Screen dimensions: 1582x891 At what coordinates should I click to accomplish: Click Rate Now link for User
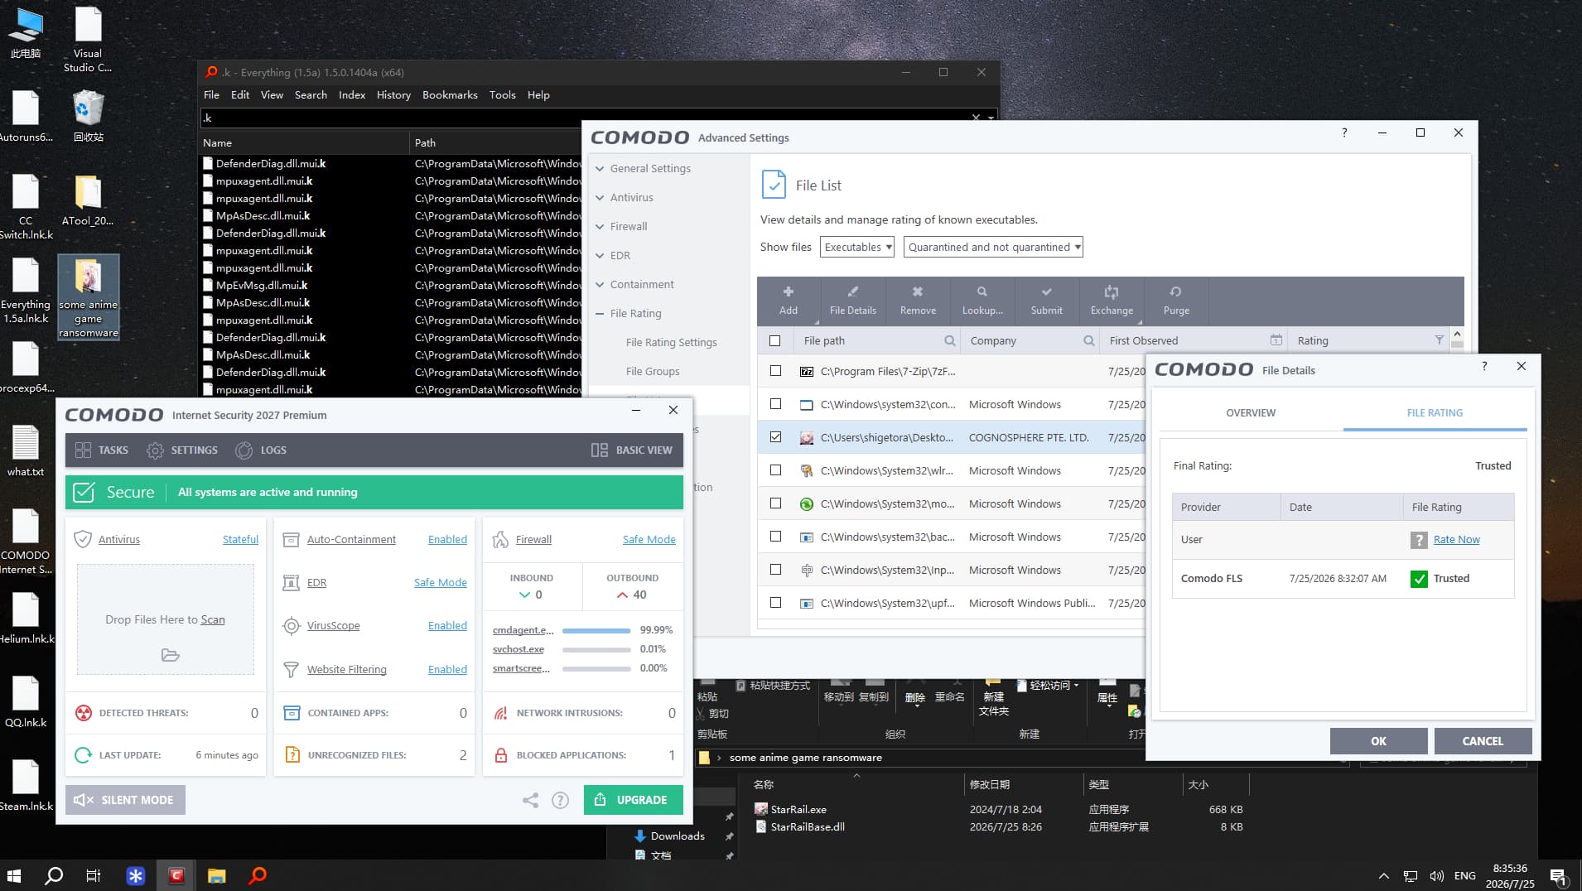point(1456,540)
